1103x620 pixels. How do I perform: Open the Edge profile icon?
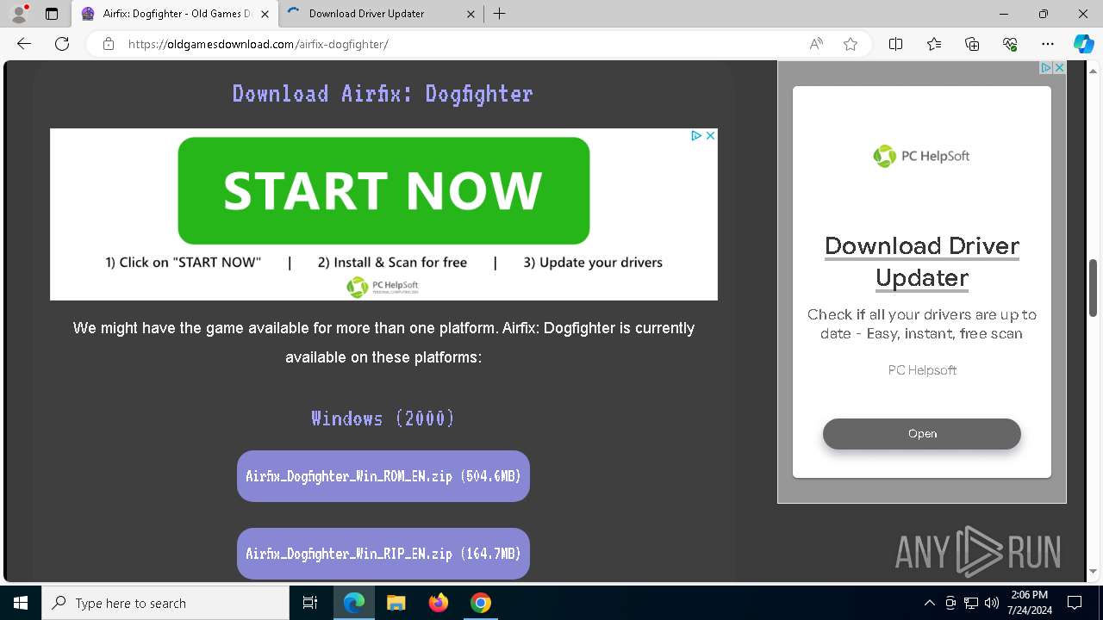(x=19, y=14)
